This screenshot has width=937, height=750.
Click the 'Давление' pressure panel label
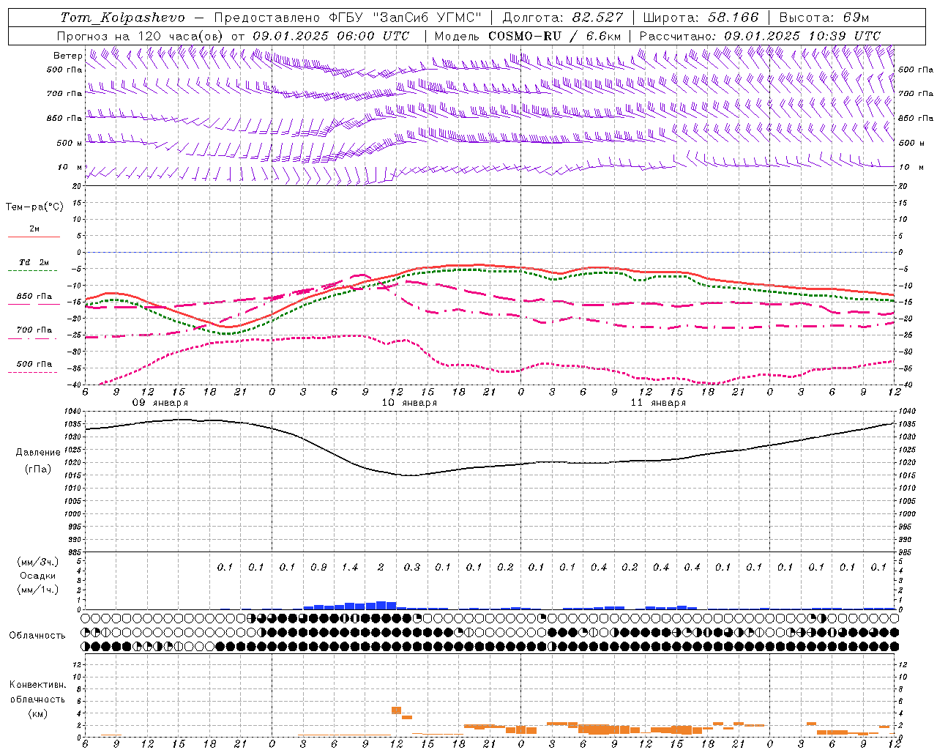click(38, 453)
